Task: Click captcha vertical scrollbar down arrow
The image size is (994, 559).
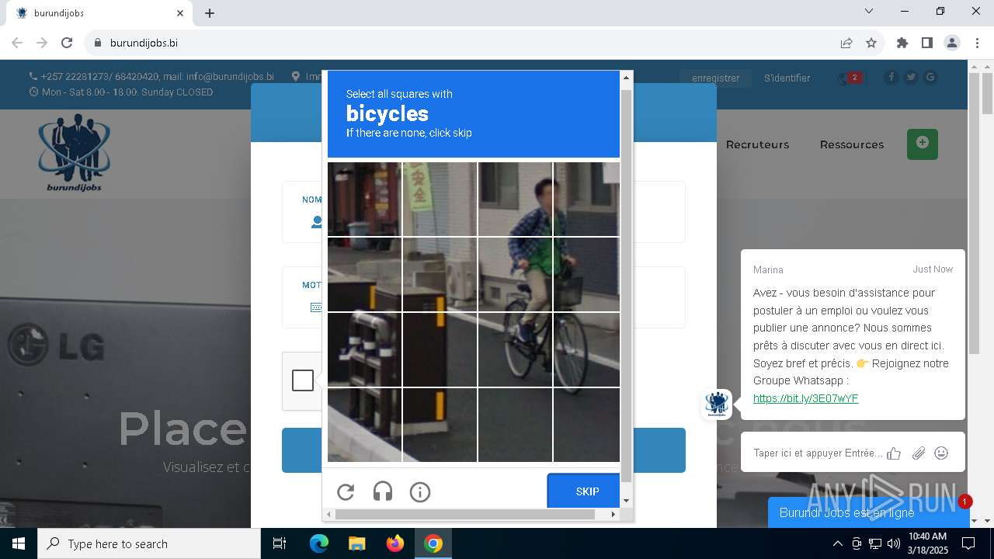Action: point(627,501)
